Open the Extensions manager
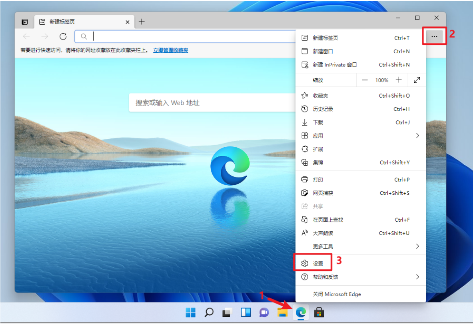473x324 pixels. (318, 149)
